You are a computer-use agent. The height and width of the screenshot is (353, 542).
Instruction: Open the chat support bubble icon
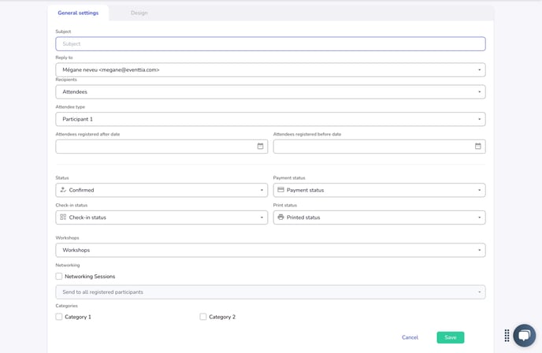tap(524, 336)
